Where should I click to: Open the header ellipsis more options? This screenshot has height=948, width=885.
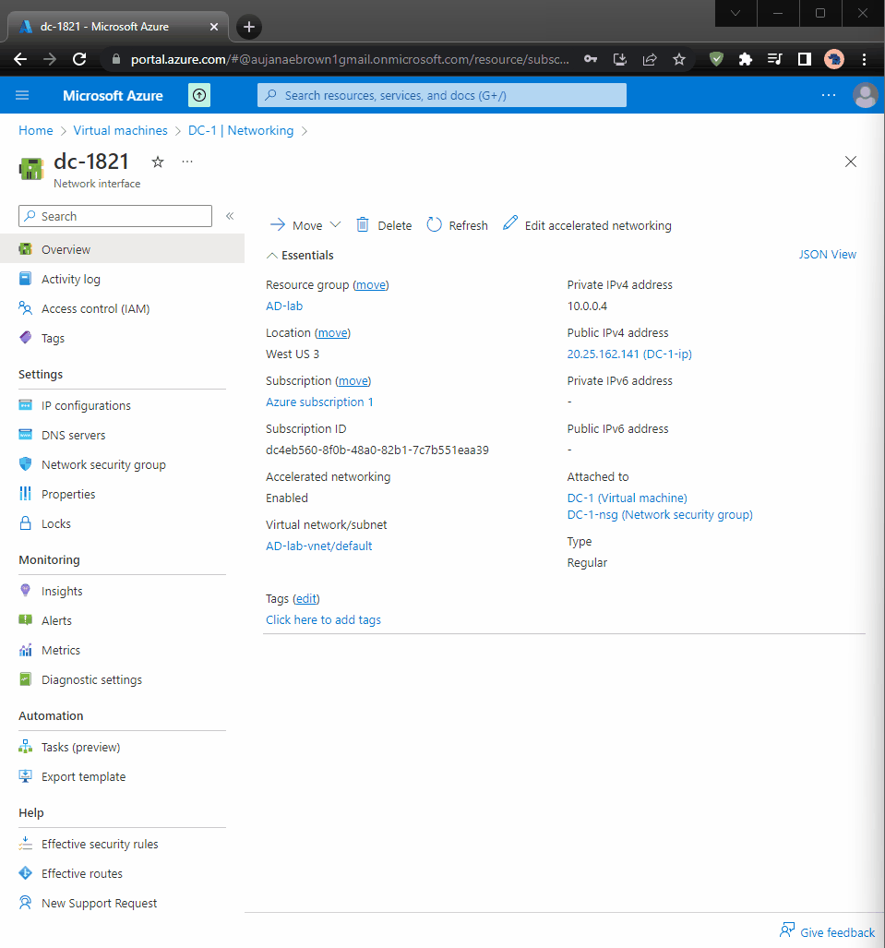[828, 95]
